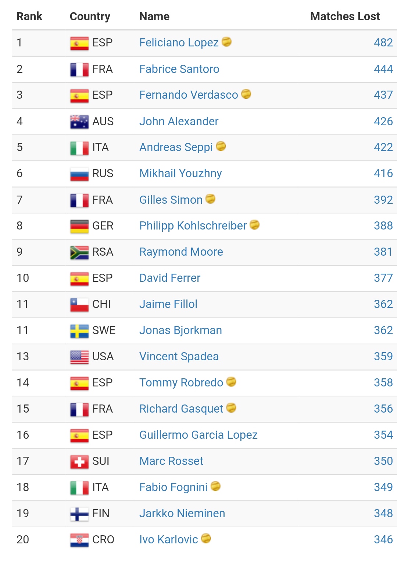This screenshot has height=564, width=397.
Task: Open Fabrice Santoro's player profile
Action: coord(179,69)
